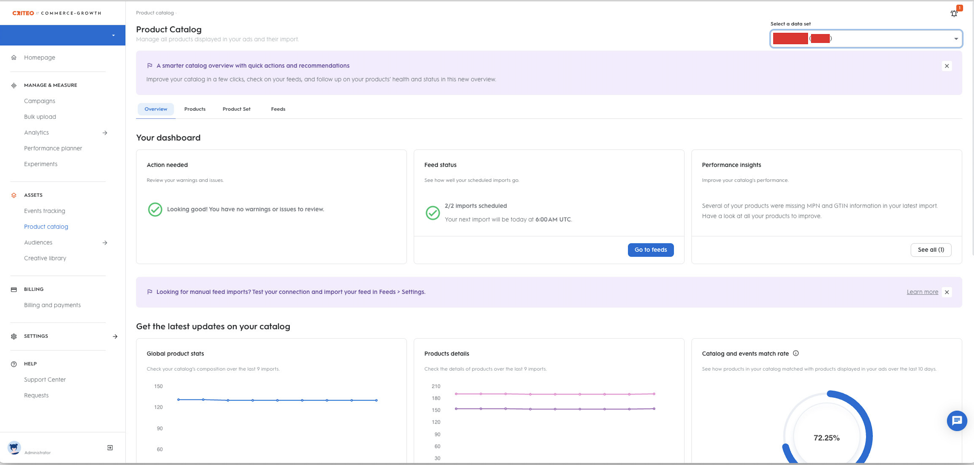Click the 72.25% match rate gauge

pyautogui.click(x=827, y=437)
